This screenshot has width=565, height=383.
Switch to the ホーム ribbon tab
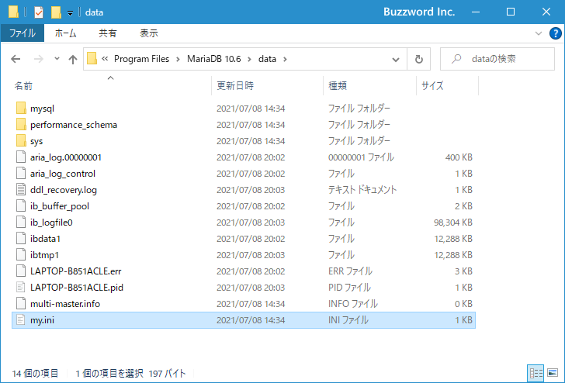[x=65, y=33]
